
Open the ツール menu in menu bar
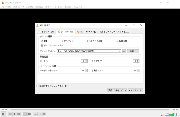pyautogui.click(x=58, y=7)
